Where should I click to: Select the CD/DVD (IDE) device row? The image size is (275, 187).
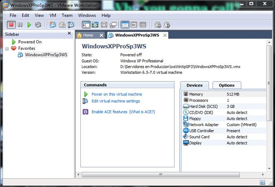click(x=224, y=112)
